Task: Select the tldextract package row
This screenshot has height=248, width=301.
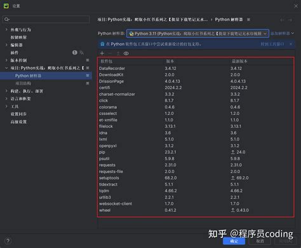Action: [x=196, y=184]
